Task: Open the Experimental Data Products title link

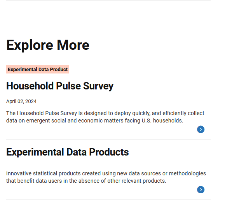Action: coord(67,152)
